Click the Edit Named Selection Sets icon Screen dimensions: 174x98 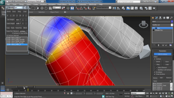[x=94, y=8]
